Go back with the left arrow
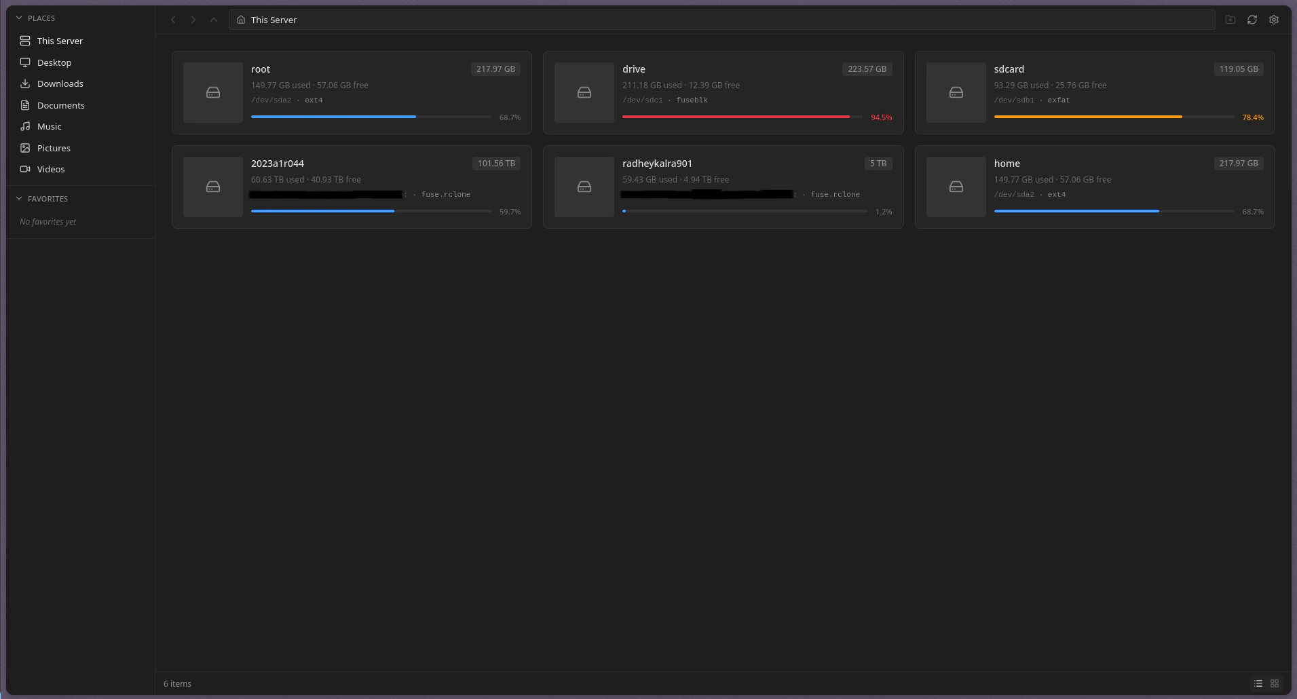 click(x=173, y=20)
